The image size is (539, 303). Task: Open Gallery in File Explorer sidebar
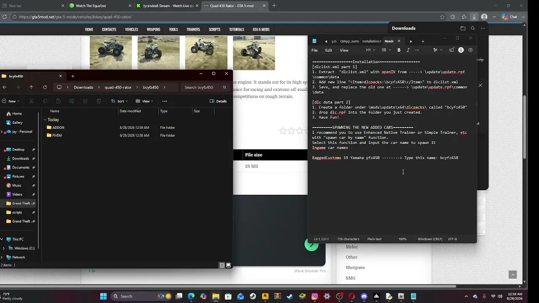(17, 122)
